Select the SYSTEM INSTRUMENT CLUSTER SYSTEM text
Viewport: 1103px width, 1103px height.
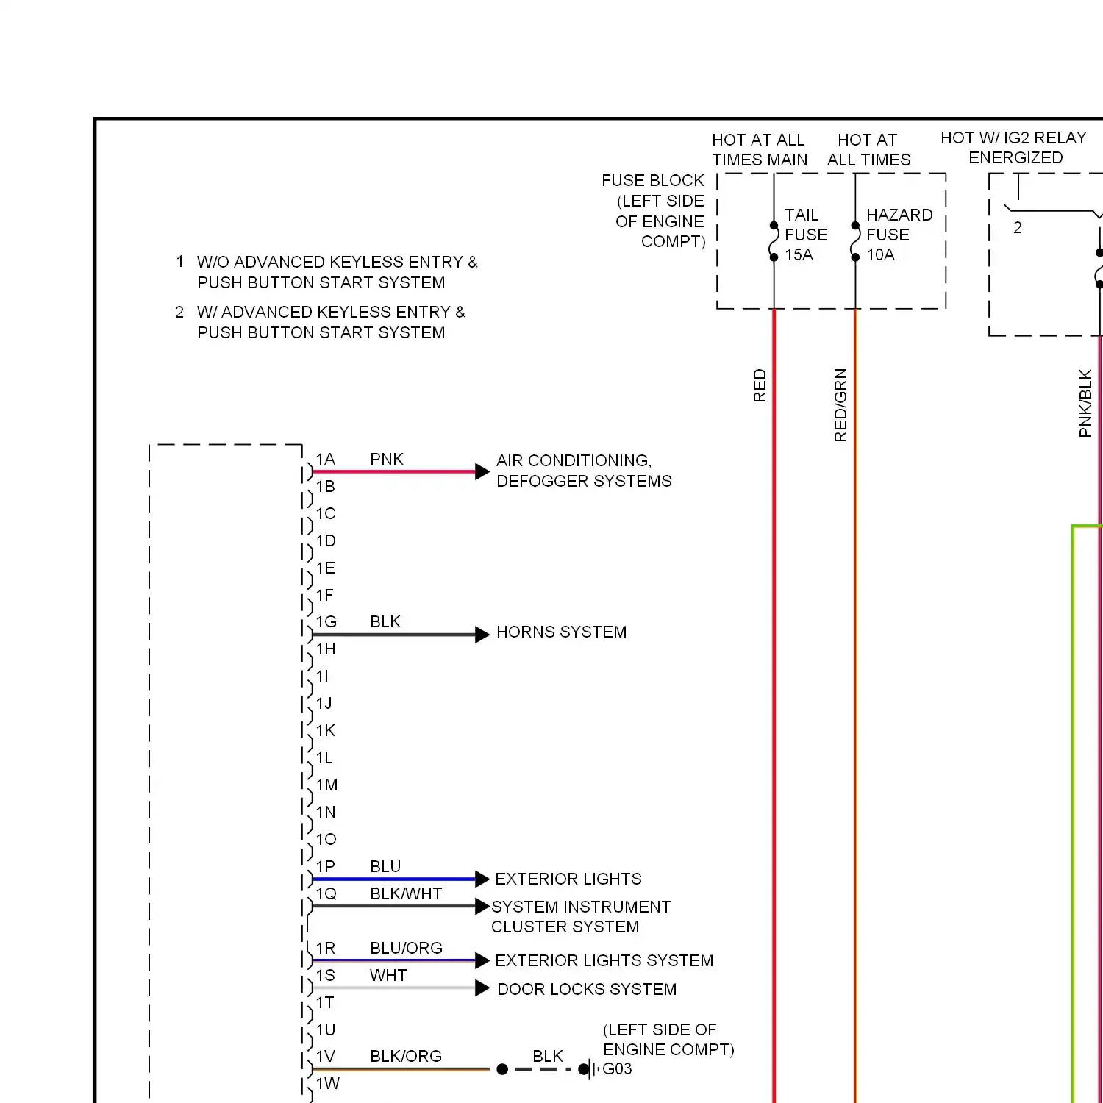point(581,917)
